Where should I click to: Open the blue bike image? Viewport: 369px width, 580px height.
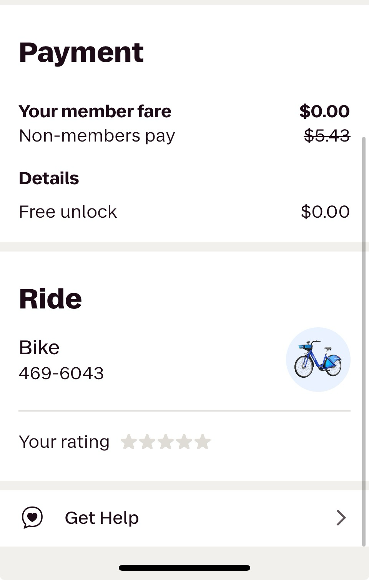tap(318, 360)
